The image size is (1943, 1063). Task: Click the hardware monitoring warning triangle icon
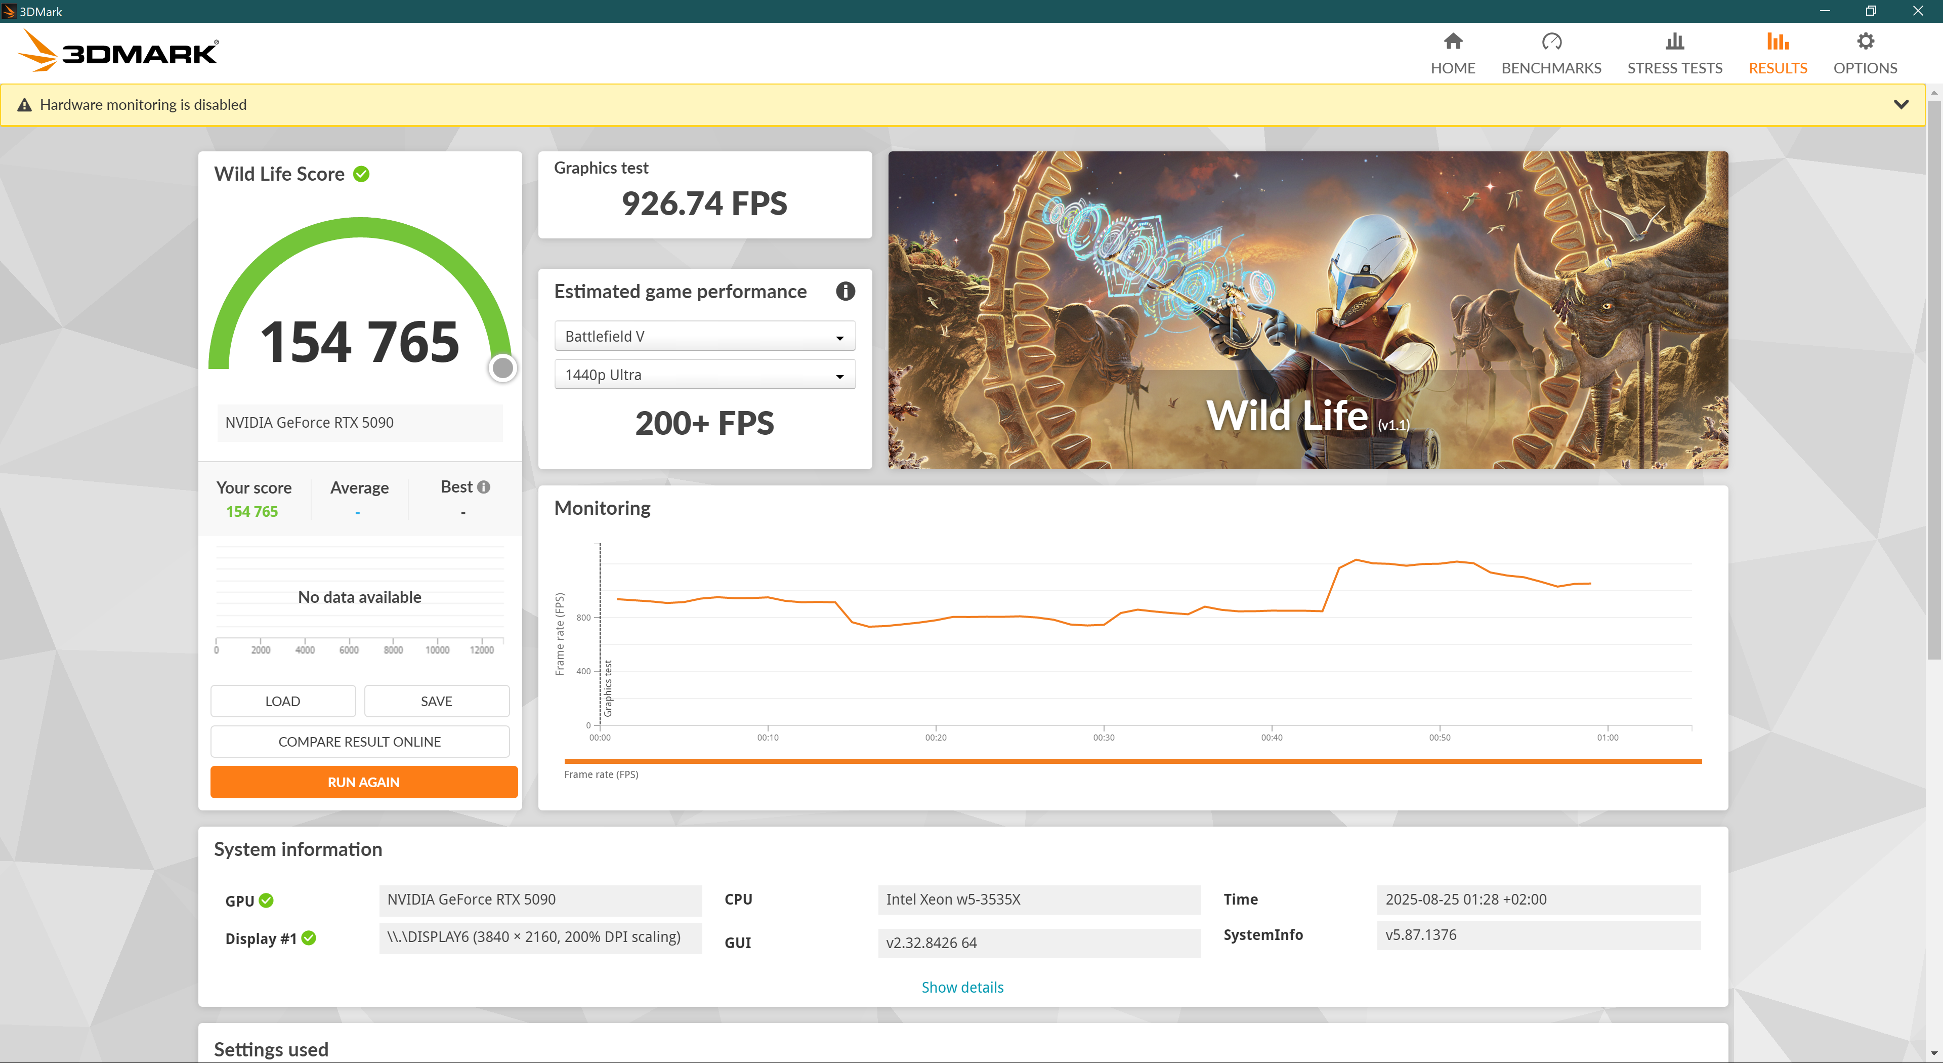[x=25, y=105]
